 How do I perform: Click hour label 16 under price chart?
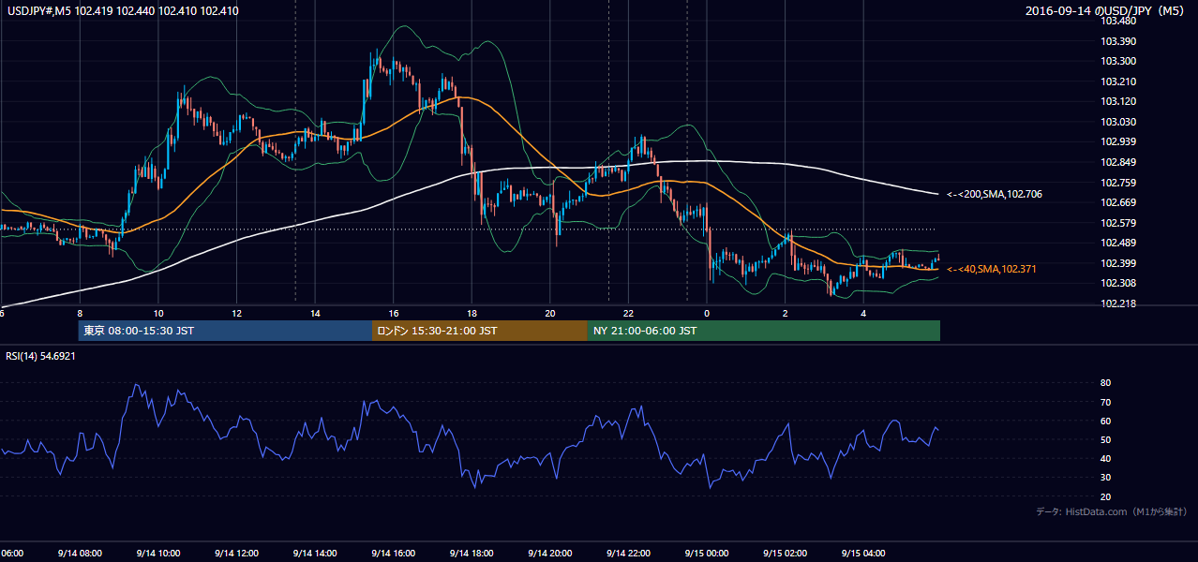pos(394,313)
